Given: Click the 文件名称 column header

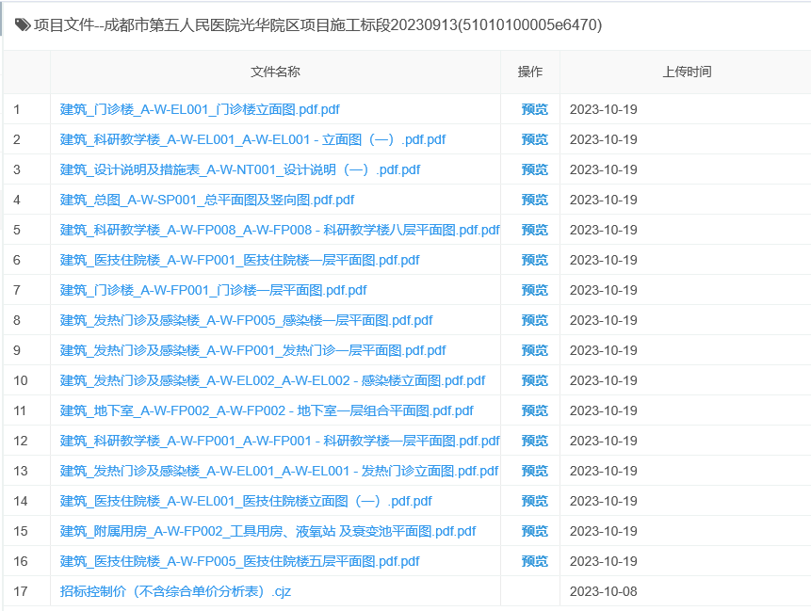Looking at the screenshot, I should (275, 72).
